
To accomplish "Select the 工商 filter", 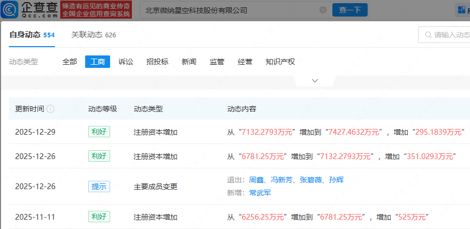I will point(98,62).
